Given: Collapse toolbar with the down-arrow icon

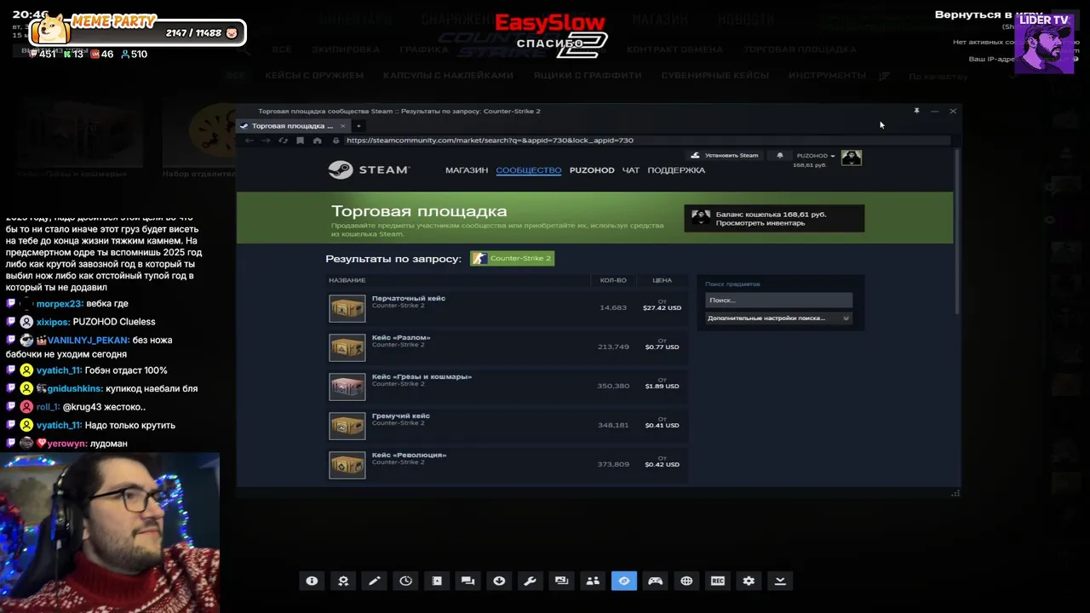Looking at the screenshot, I should click(780, 581).
